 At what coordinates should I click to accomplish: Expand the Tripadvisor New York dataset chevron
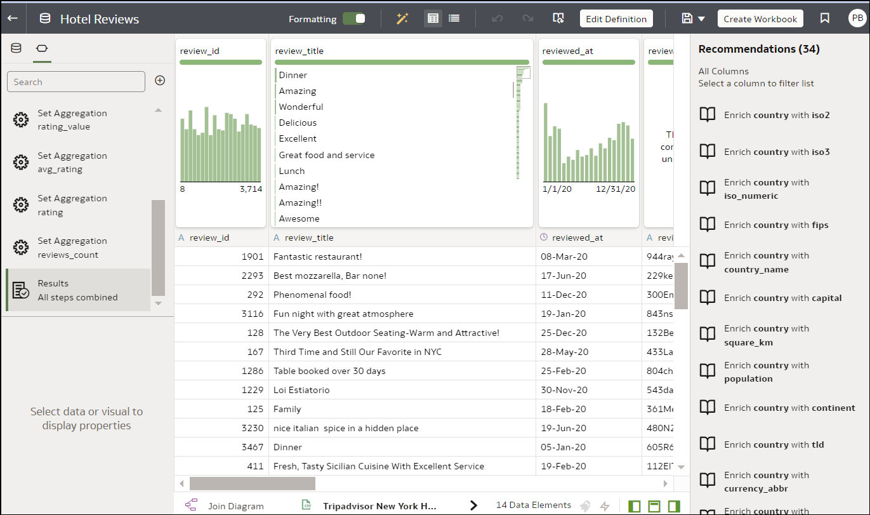point(473,505)
